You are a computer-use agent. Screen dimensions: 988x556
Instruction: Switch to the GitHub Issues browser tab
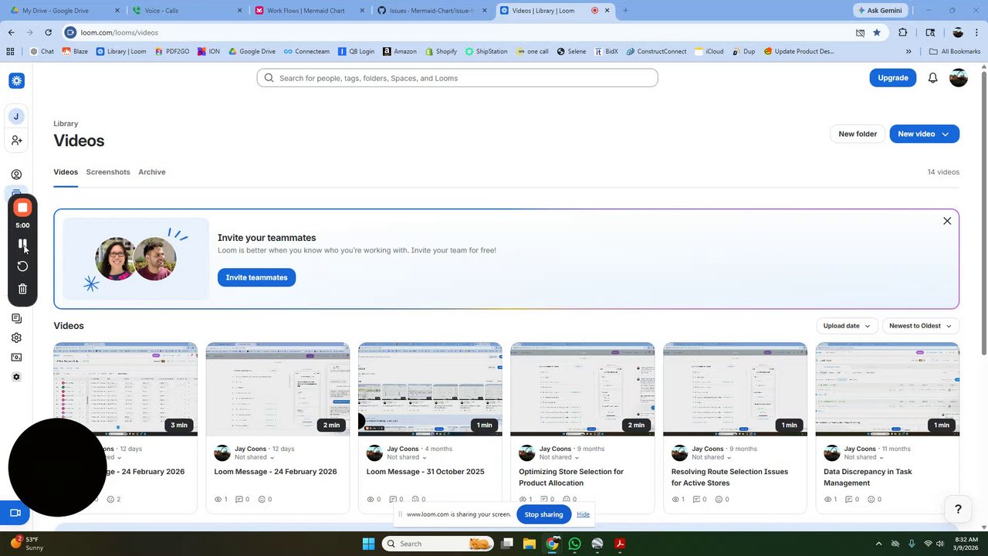(431, 11)
